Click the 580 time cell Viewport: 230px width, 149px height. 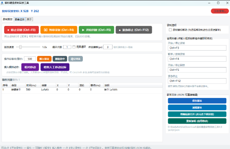click(28, 89)
